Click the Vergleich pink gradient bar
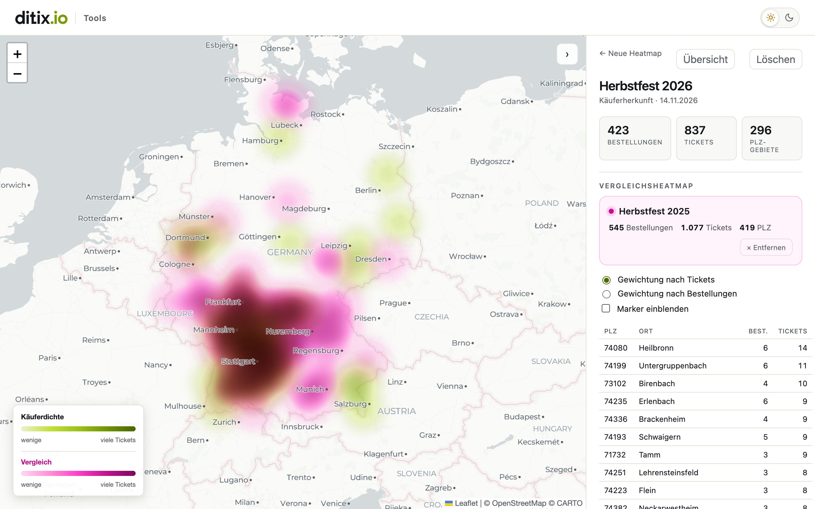 [x=78, y=473]
